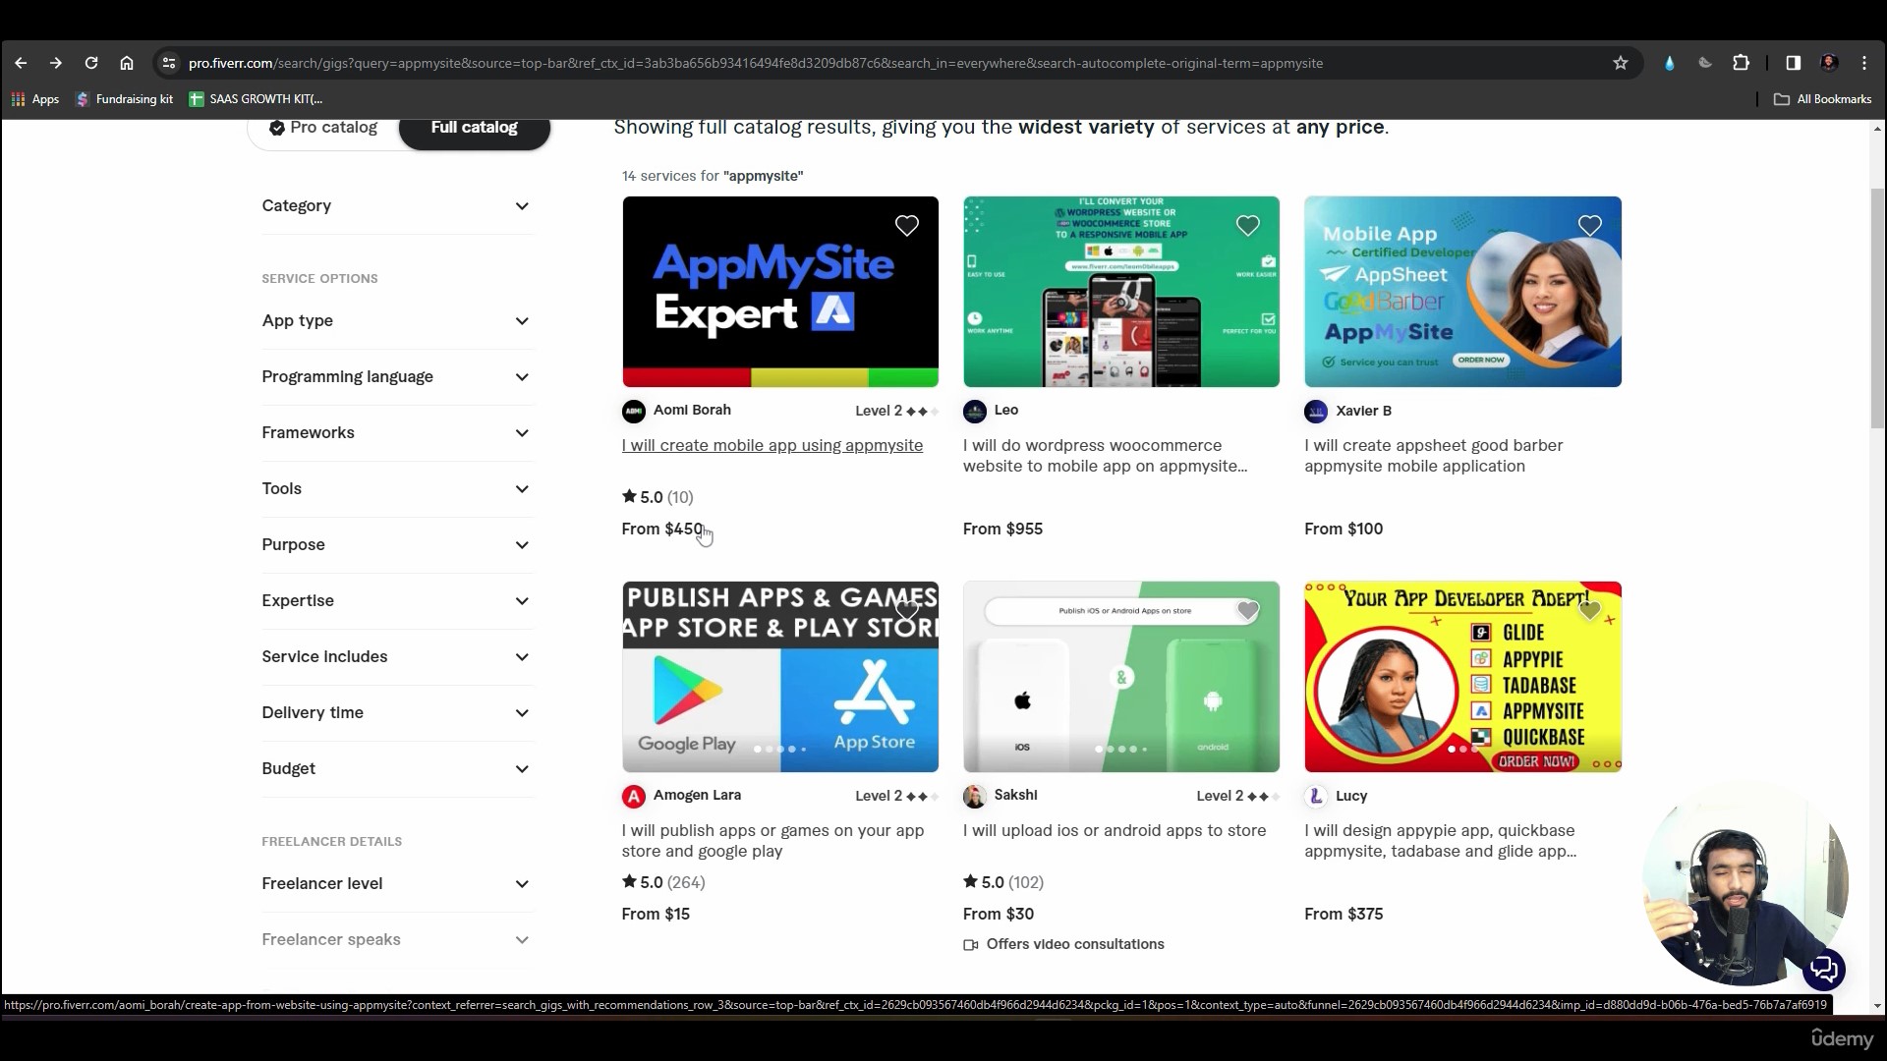Favorite the AppMySite Expert gig heart
Screen dimensions: 1887x1061
[906, 226]
